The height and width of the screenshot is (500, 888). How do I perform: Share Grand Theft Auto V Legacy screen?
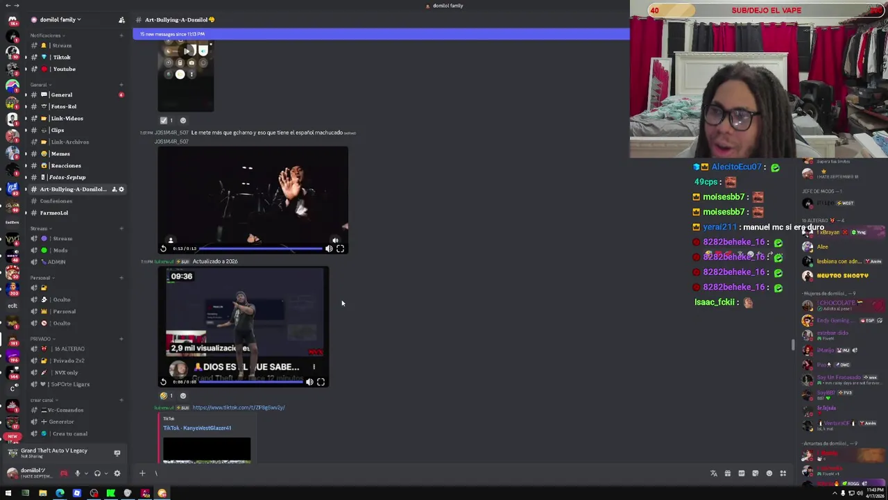(x=117, y=453)
